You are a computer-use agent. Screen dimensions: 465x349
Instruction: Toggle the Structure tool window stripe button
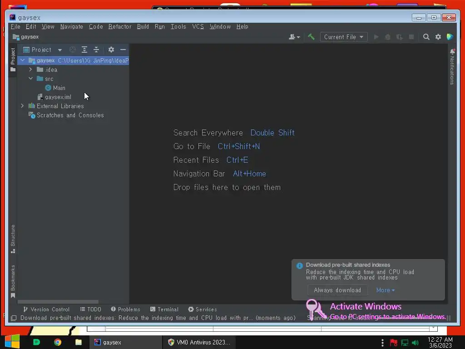tap(13, 239)
